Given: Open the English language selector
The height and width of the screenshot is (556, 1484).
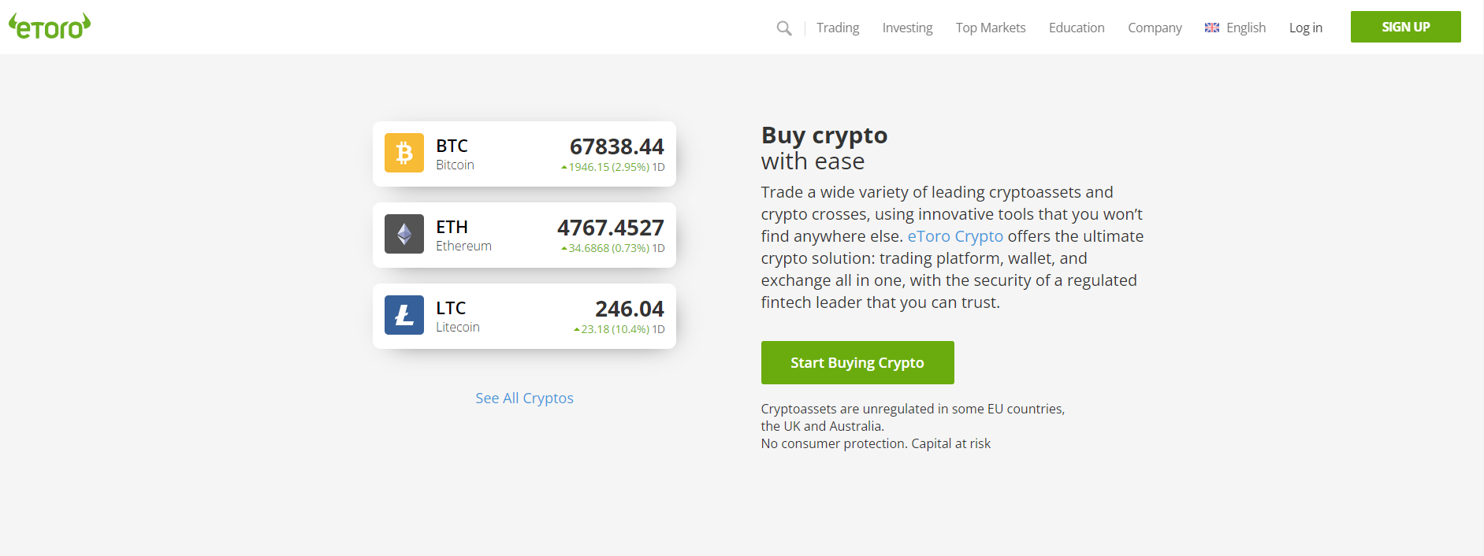Looking at the screenshot, I should pos(1245,28).
